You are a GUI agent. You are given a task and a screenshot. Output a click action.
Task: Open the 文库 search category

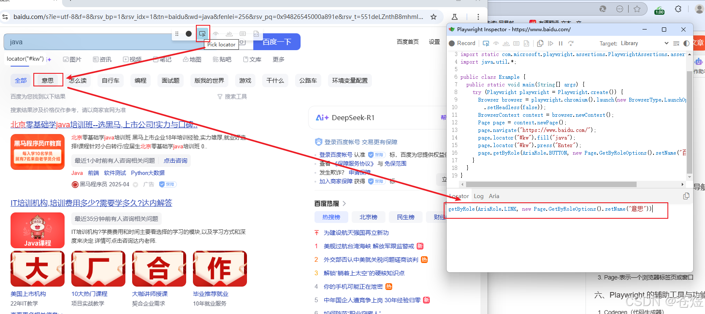click(x=252, y=59)
